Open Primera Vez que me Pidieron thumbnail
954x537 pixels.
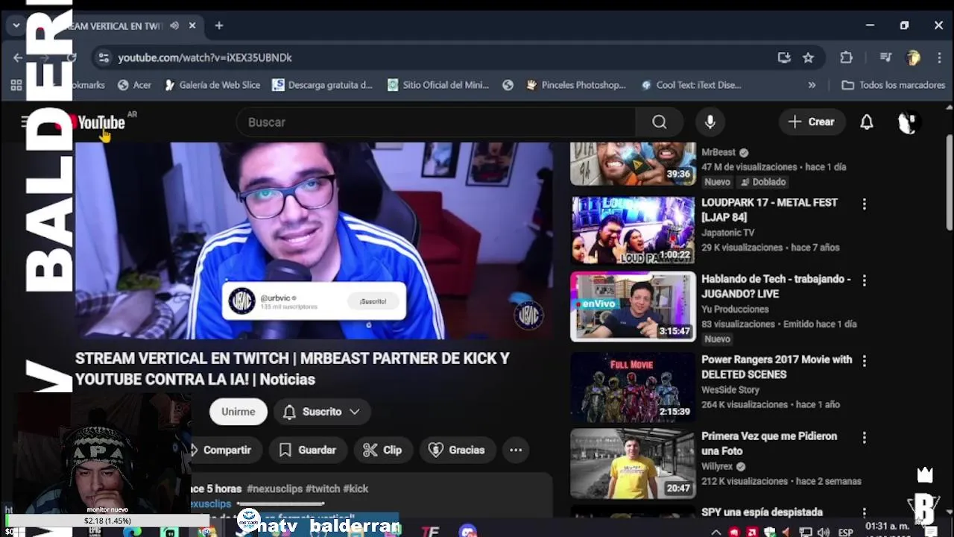[633, 464]
